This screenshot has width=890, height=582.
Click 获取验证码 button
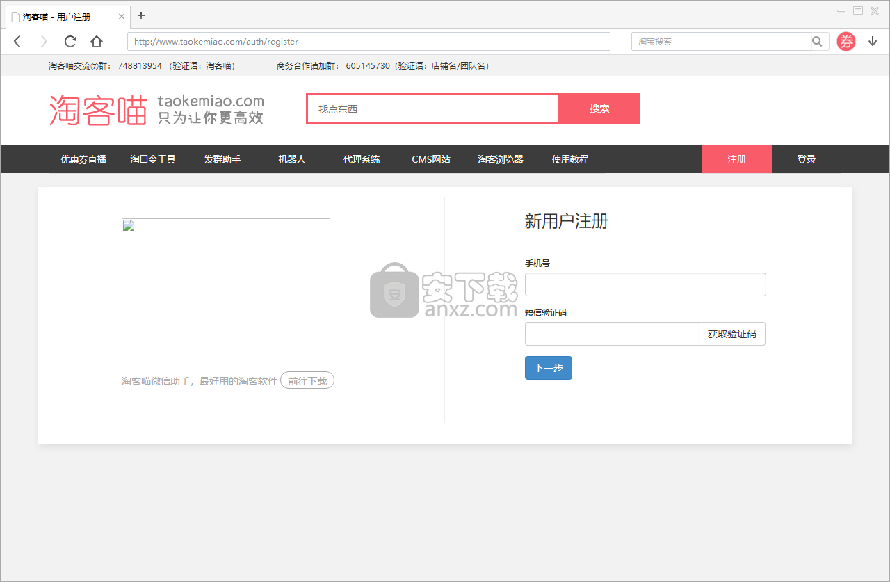732,334
